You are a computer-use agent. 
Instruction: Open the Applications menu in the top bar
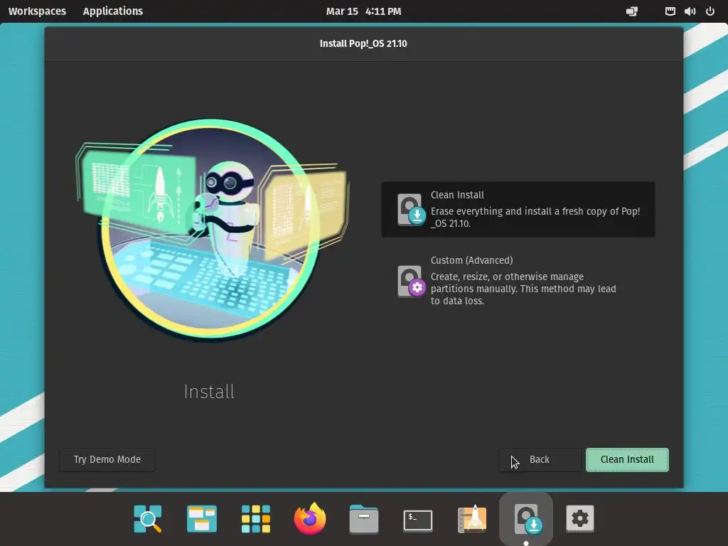click(113, 11)
